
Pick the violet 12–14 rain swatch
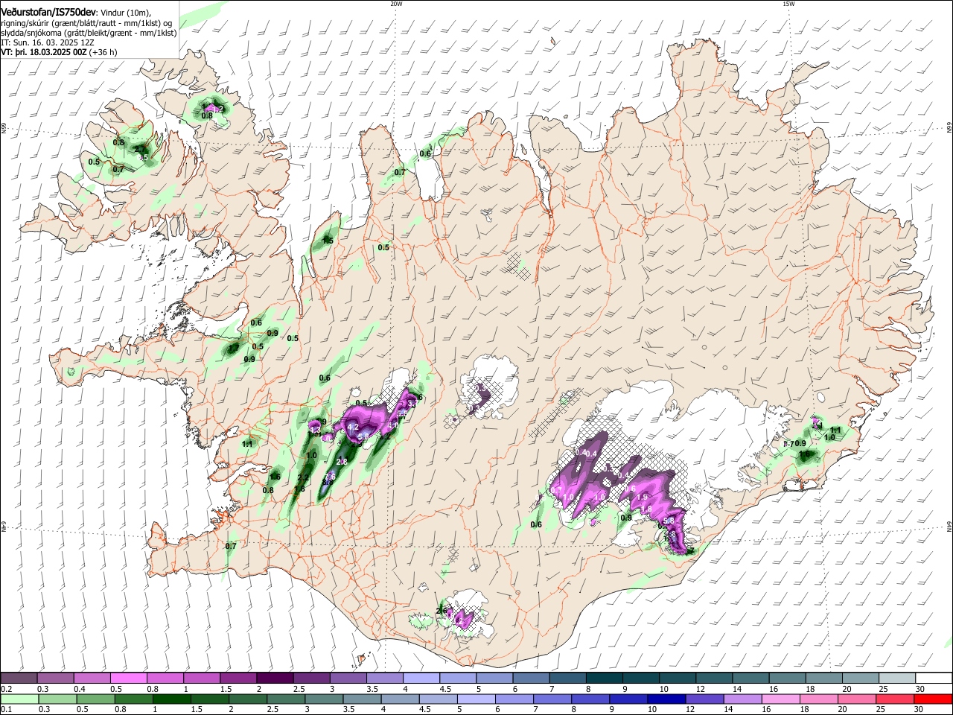tap(704, 699)
